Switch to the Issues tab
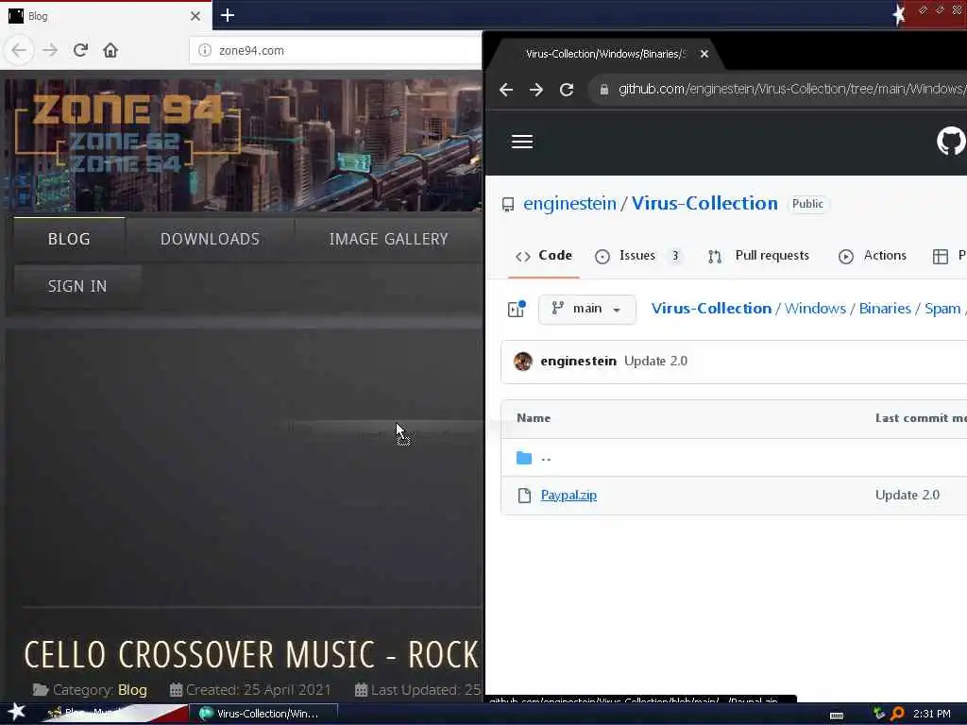The width and height of the screenshot is (967, 725). tap(639, 256)
